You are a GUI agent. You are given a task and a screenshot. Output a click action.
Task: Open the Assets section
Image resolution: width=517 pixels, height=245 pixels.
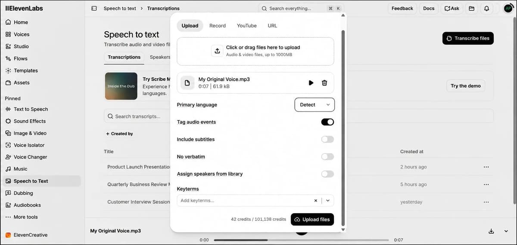point(22,83)
